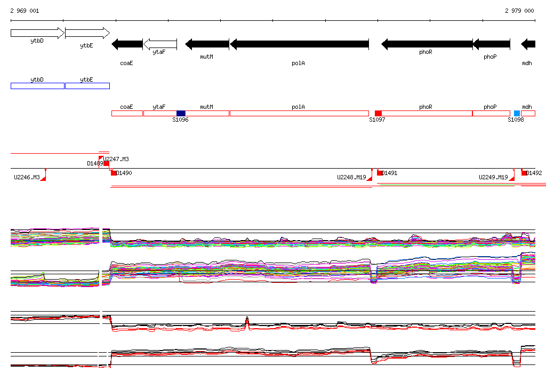The image size is (546, 381).
Task: Select the U2248.M19 label
Action: pos(351,178)
